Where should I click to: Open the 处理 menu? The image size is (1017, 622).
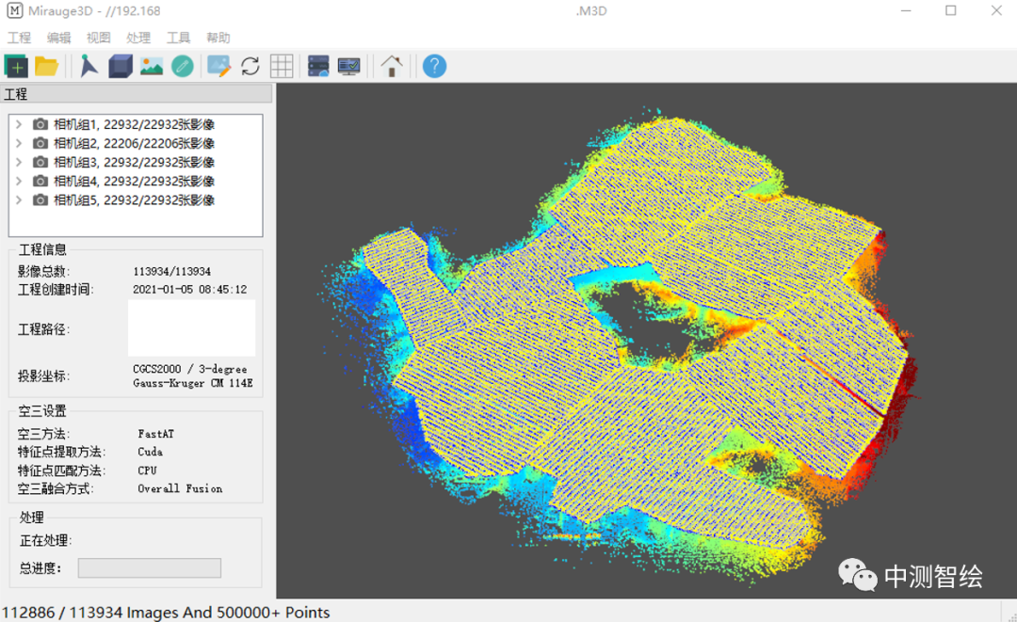[x=138, y=38]
